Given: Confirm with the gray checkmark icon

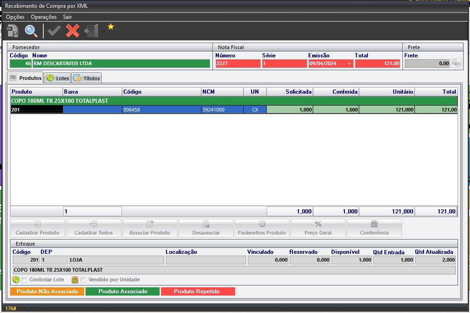Looking at the screenshot, I should tap(54, 31).
